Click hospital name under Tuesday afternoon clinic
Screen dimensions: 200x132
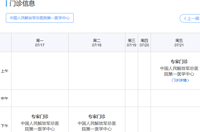coord(97,126)
